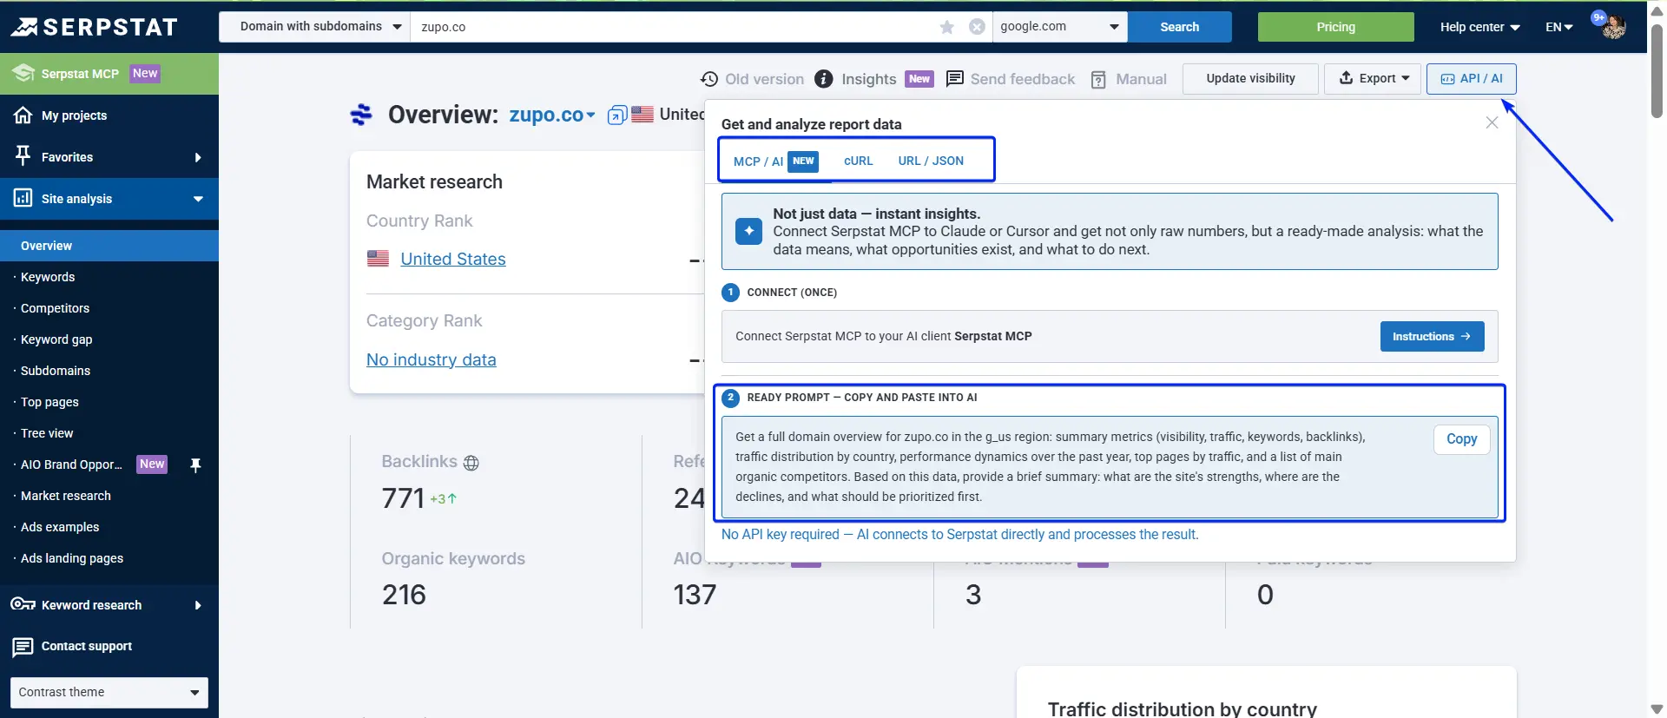
Task: Click the Instructions button
Action: [1432, 336]
